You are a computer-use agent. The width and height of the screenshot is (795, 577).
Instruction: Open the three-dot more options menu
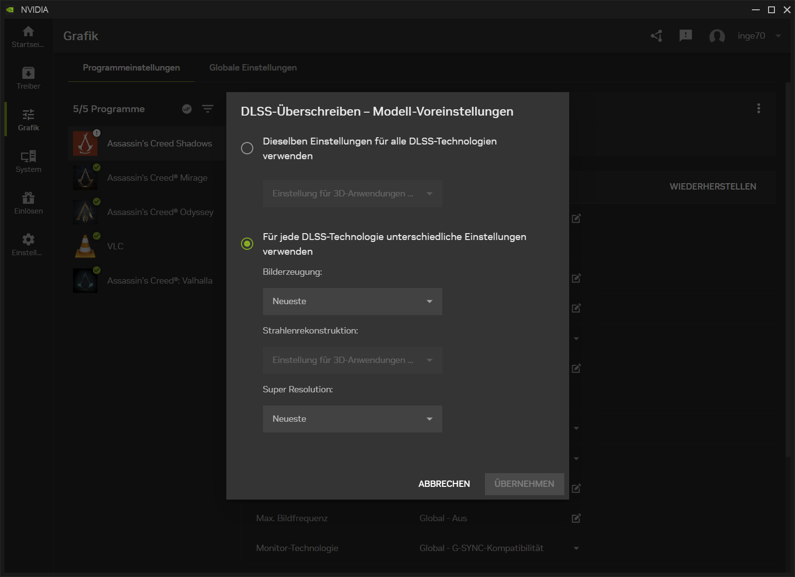[x=759, y=108]
